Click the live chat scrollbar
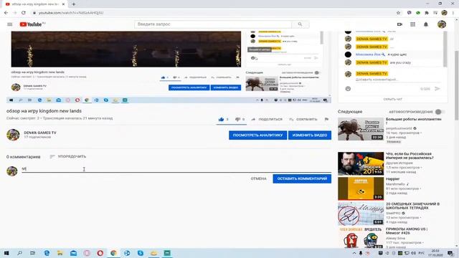 coord(445,49)
